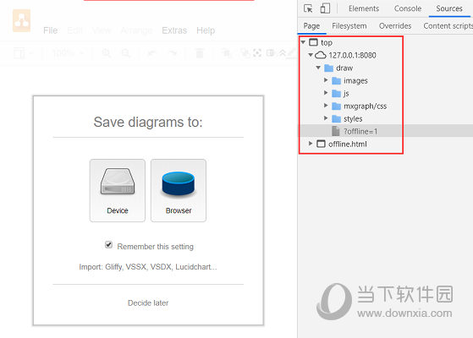The image size is (473, 338).
Task: Select the Page sub-tab
Action: click(x=311, y=26)
